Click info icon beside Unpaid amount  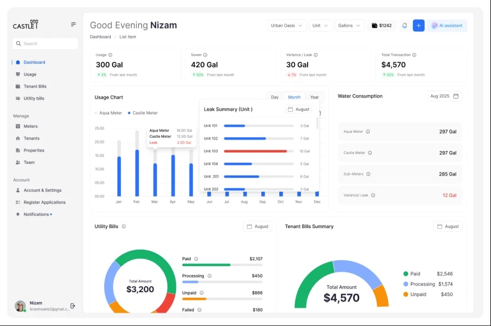(202, 293)
